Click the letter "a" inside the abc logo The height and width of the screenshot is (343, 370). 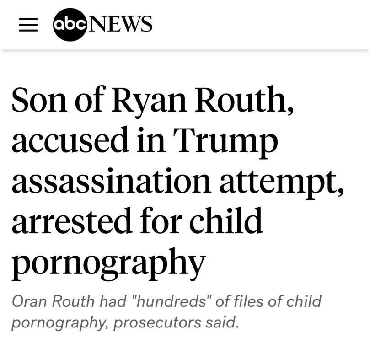pyautogui.click(x=59, y=25)
